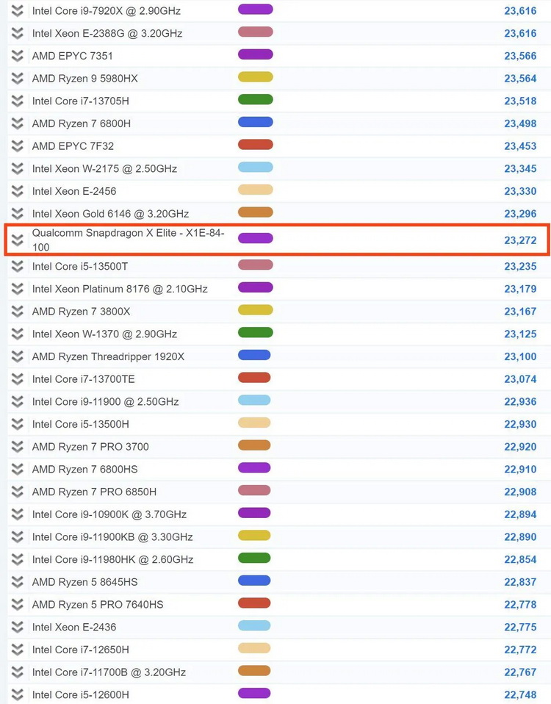The image size is (551, 704).
Task: Click the purple bar for Intel Core i9-7920X
Action: point(256,9)
